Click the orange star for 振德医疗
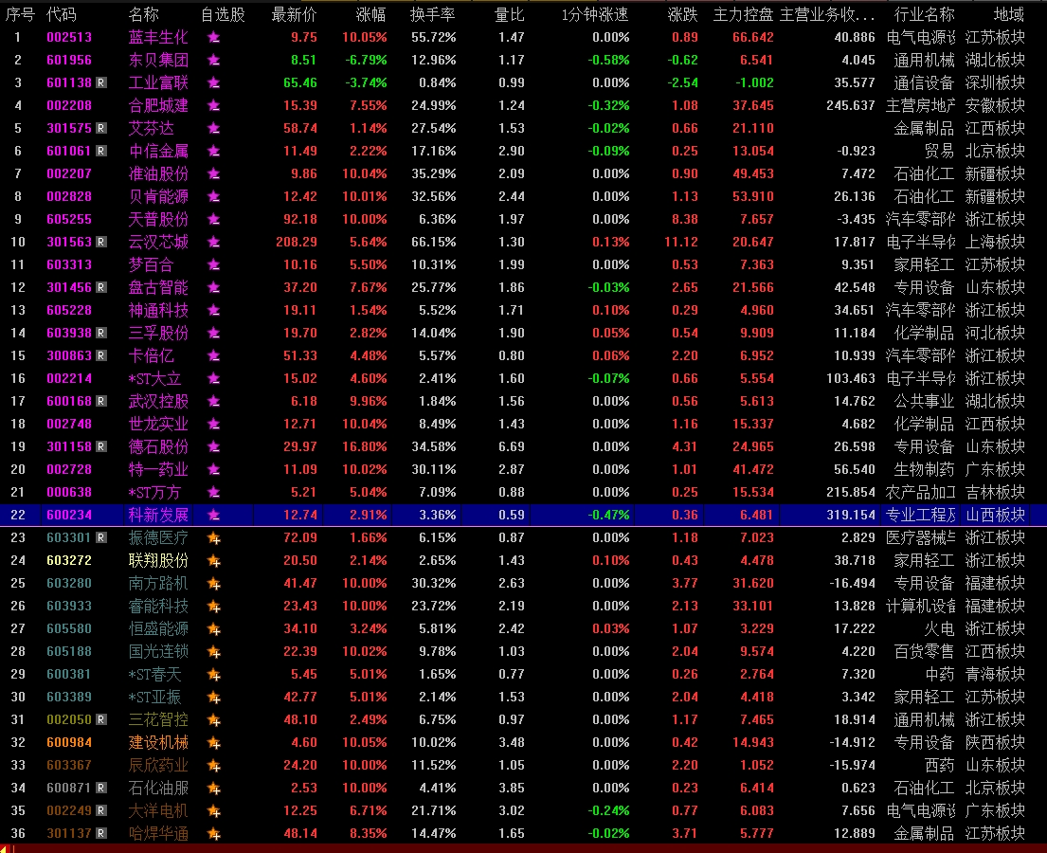 pyautogui.click(x=214, y=537)
